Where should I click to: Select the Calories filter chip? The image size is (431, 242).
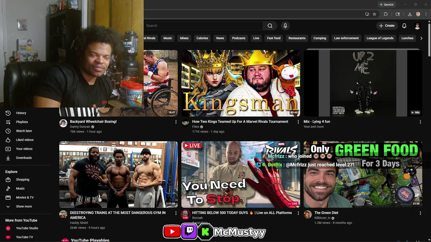pyautogui.click(x=202, y=38)
